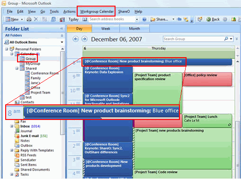Click the Share... toolbar button
Image resolution: width=241 pixels, height=179 pixels.
pos(159,19)
